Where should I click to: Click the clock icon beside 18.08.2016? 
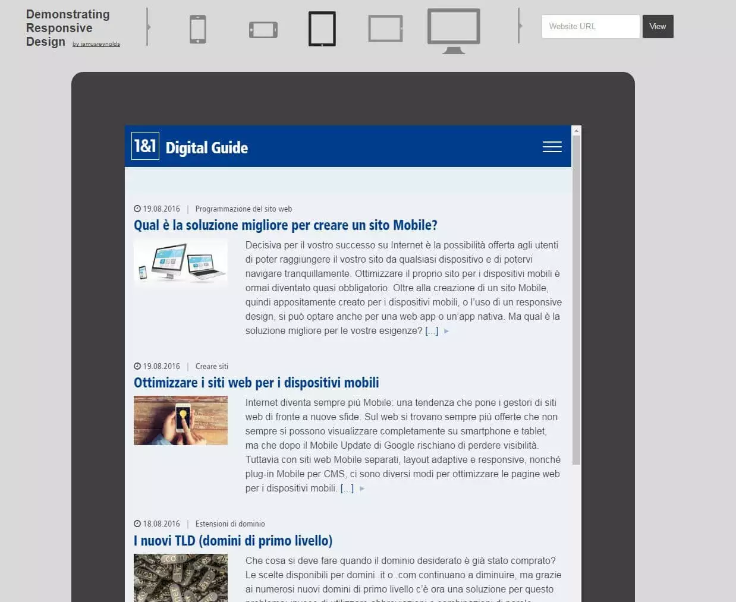tap(137, 524)
